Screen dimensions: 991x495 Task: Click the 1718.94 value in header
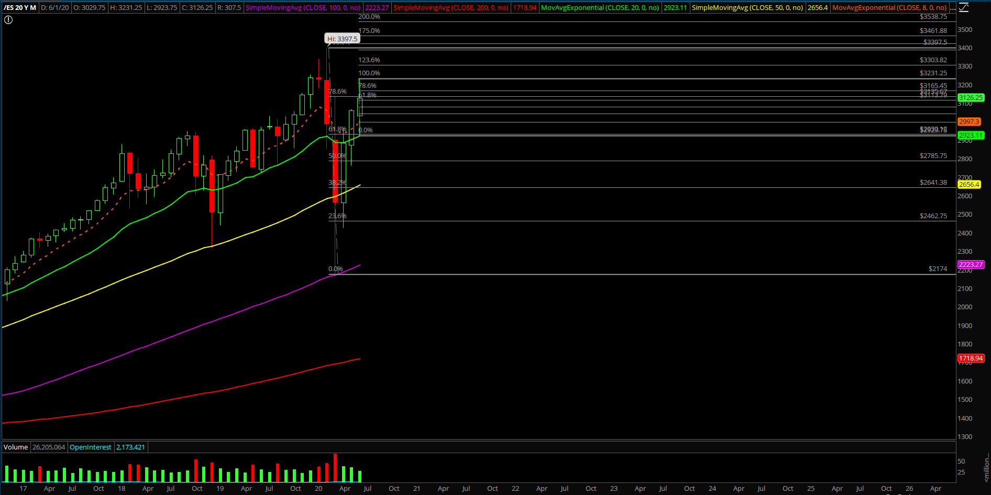525,8
